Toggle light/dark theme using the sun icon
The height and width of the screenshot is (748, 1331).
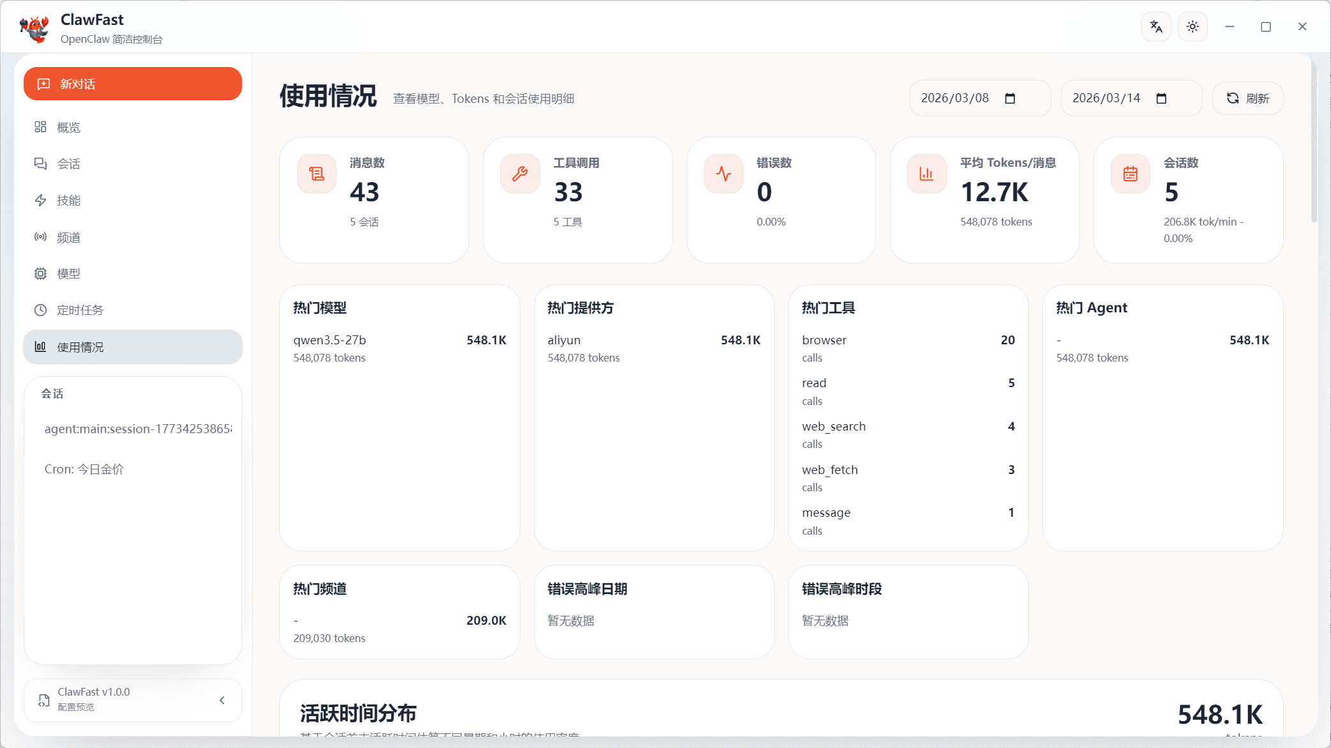tap(1192, 26)
